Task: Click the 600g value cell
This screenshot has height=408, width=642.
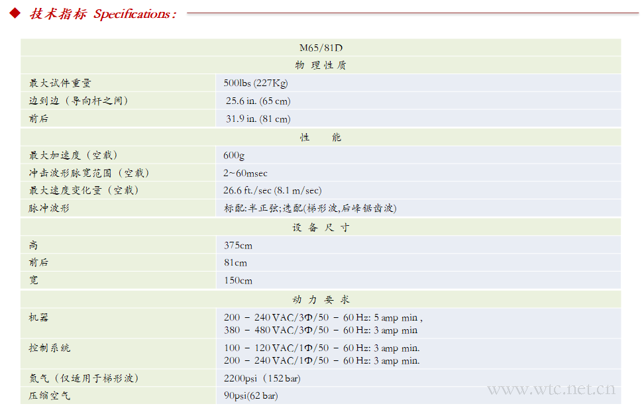Action: point(234,156)
